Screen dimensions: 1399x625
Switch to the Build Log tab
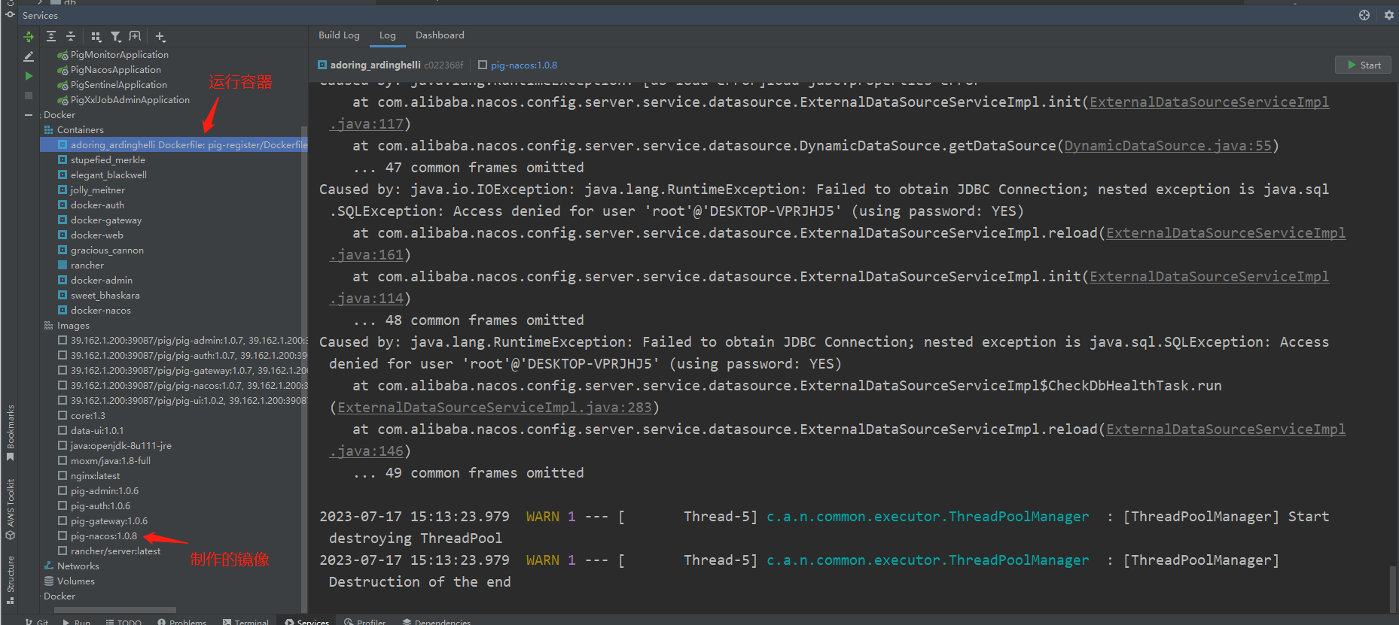(x=339, y=35)
